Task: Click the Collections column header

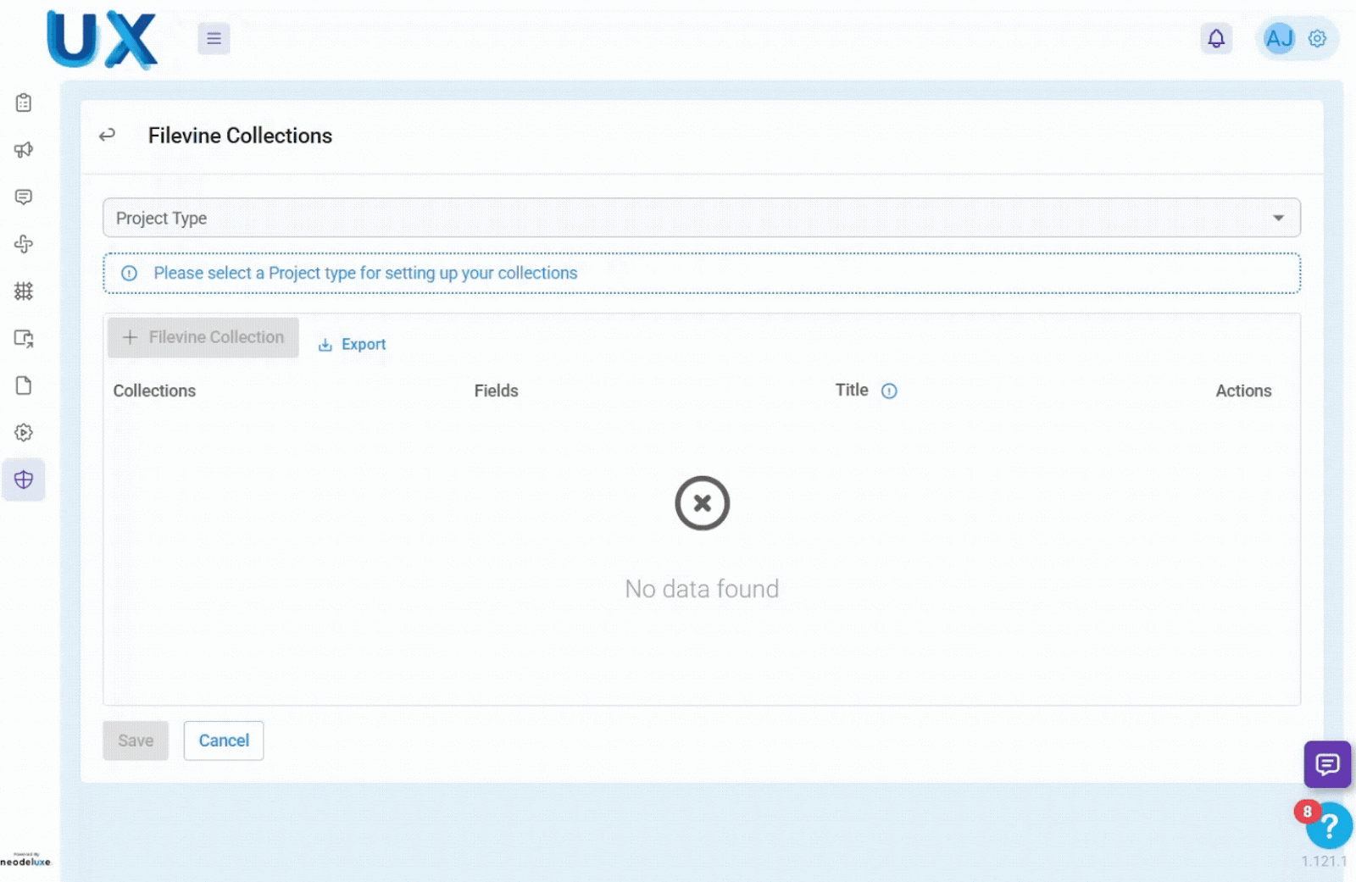Action: click(x=154, y=391)
